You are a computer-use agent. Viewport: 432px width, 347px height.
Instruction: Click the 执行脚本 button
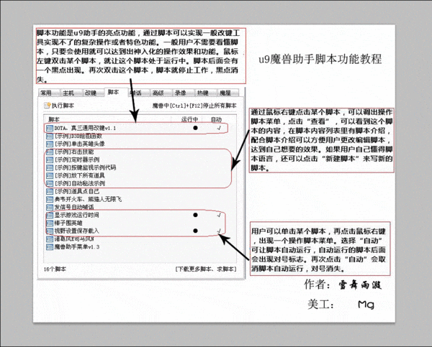click(x=59, y=106)
